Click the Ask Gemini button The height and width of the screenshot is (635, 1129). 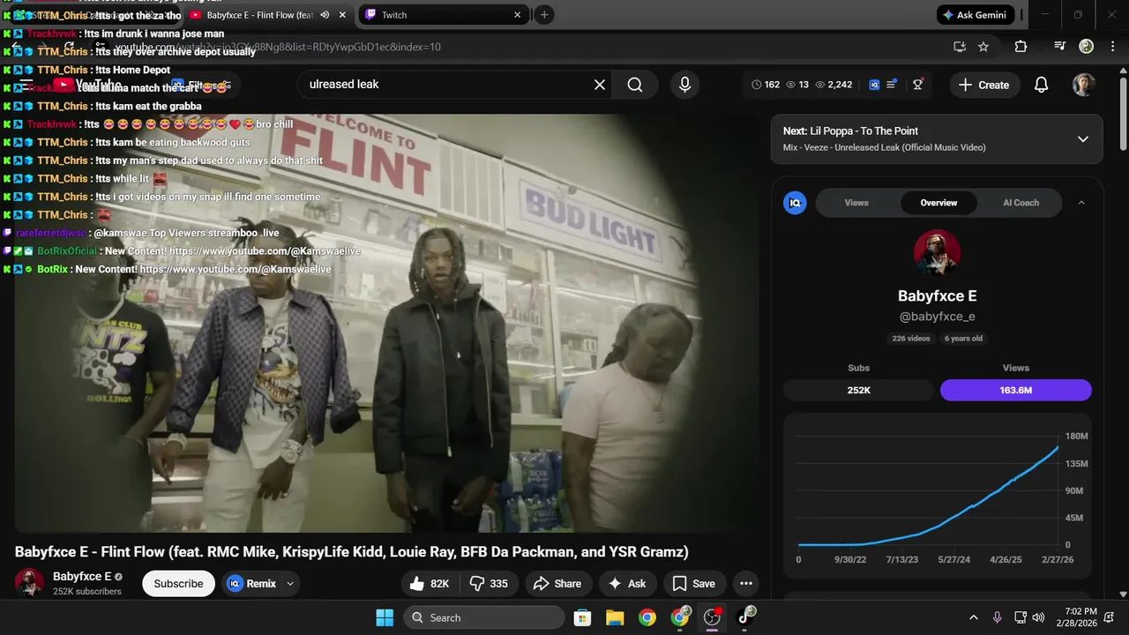[974, 15]
